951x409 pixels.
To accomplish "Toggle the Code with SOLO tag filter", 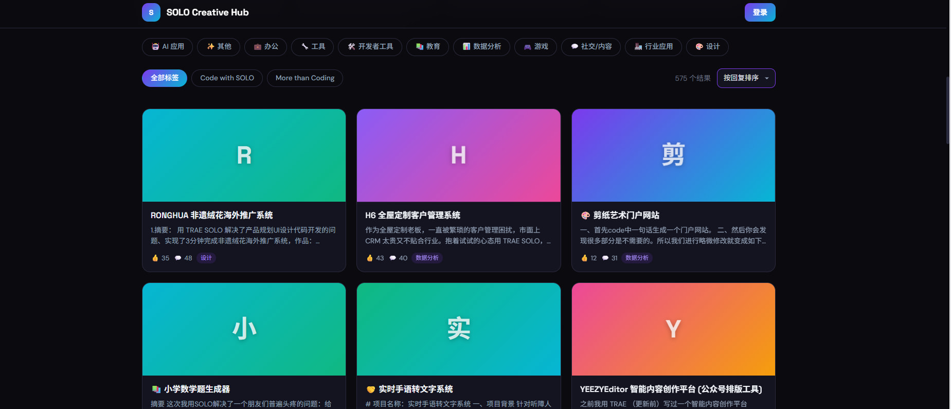I will 227,78.
